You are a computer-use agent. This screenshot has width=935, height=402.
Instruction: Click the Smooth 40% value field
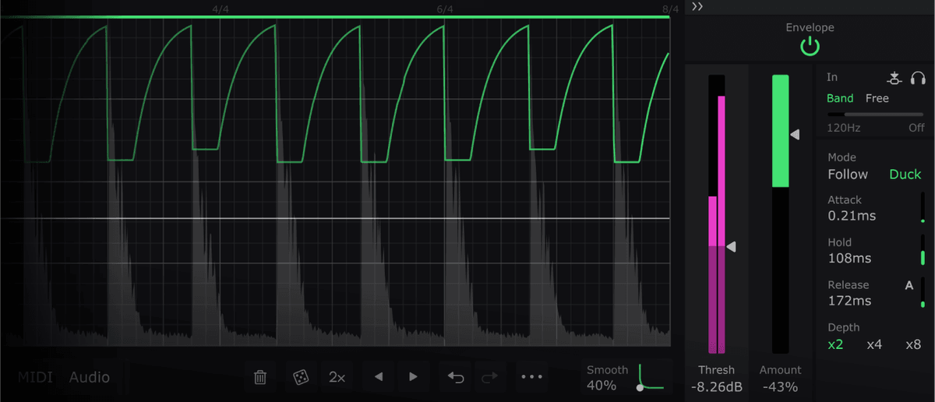click(602, 385)
